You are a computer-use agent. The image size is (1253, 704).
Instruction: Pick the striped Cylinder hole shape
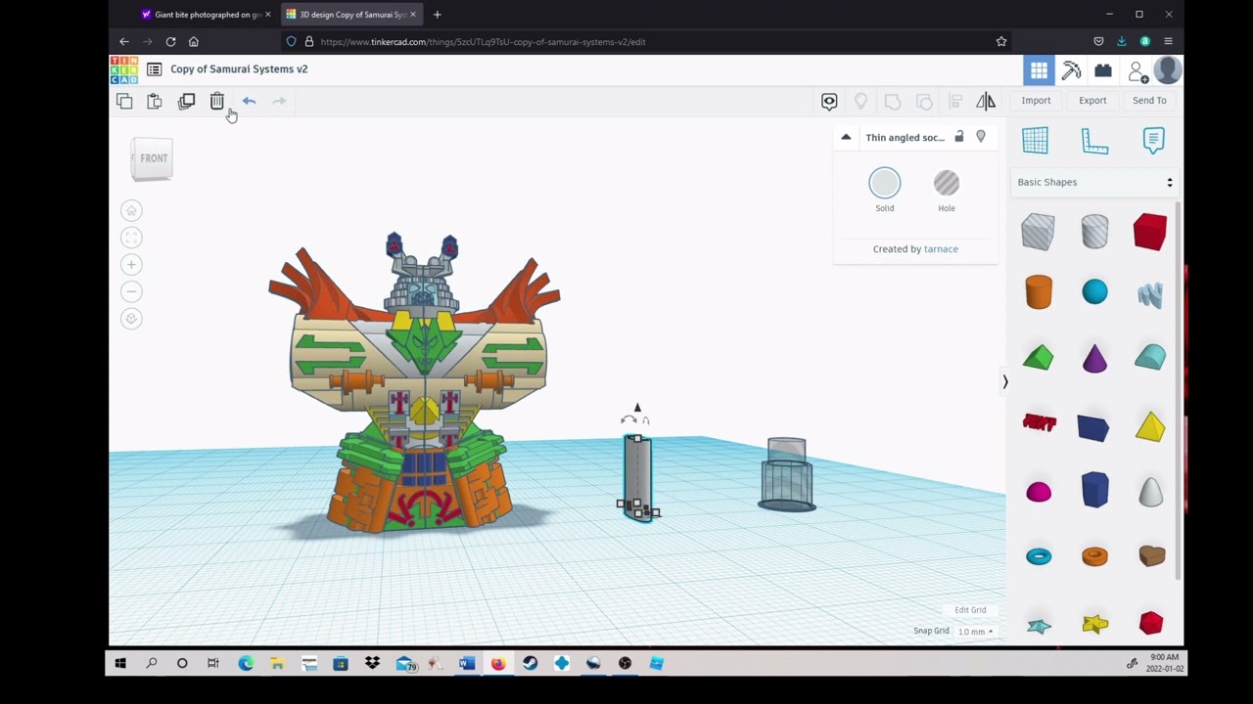pyautogui.click(x=1094, y=232)
